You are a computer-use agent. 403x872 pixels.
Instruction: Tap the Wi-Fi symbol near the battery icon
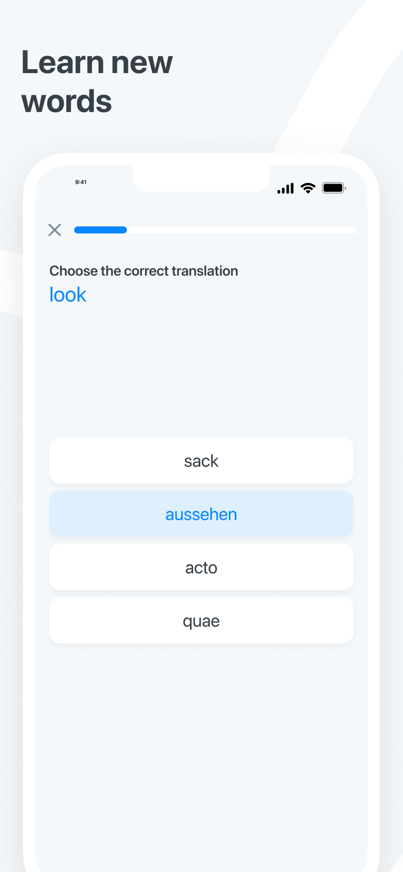pyautogui.click(x=308, y=188)
